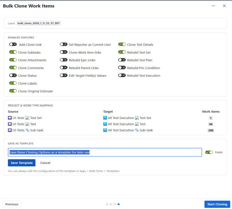Image resolution: width=232 pixels, height=209 pixels.
Task: Click the source Test Set type icon
Action: coord(27,118)
